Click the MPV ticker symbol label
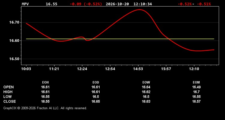225x120 pixels. (25, 4)
